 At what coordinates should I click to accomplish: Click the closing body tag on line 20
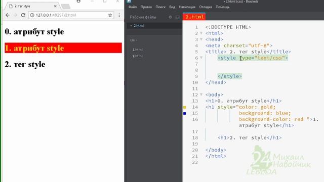click(x=216, y=150)
